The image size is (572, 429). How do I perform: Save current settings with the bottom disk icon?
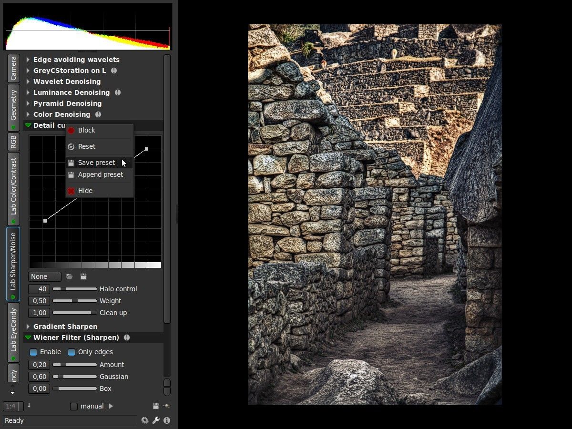click(x=155, y=406)
